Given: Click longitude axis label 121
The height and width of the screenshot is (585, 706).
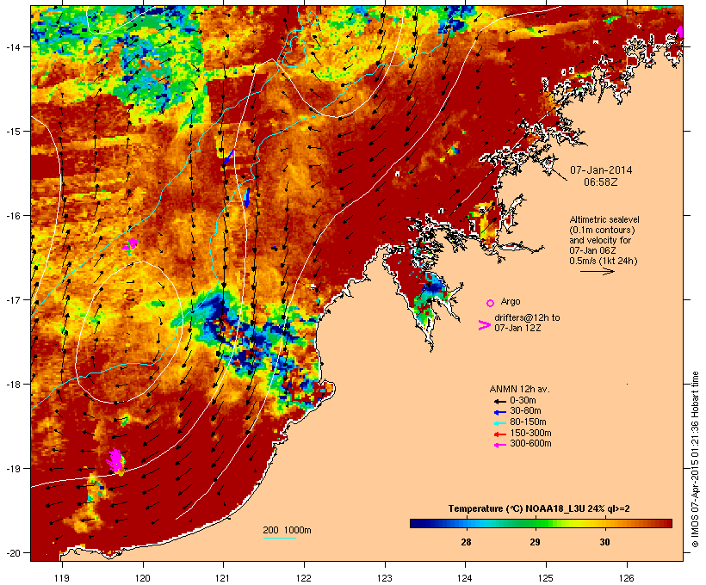Looking at the screenshot, I should click(x=223, y=578).
